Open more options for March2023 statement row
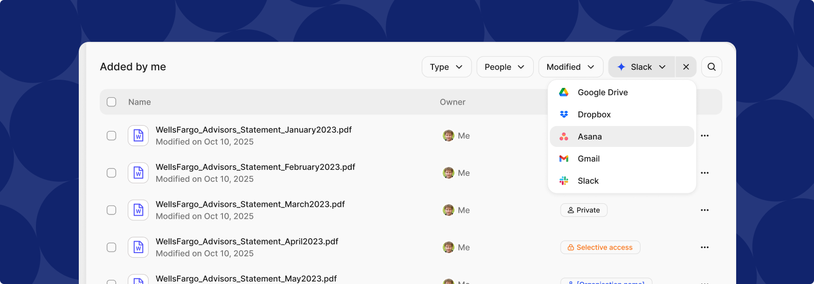The width and height of the screenshot is (814, 284). [x=704, y=210]
